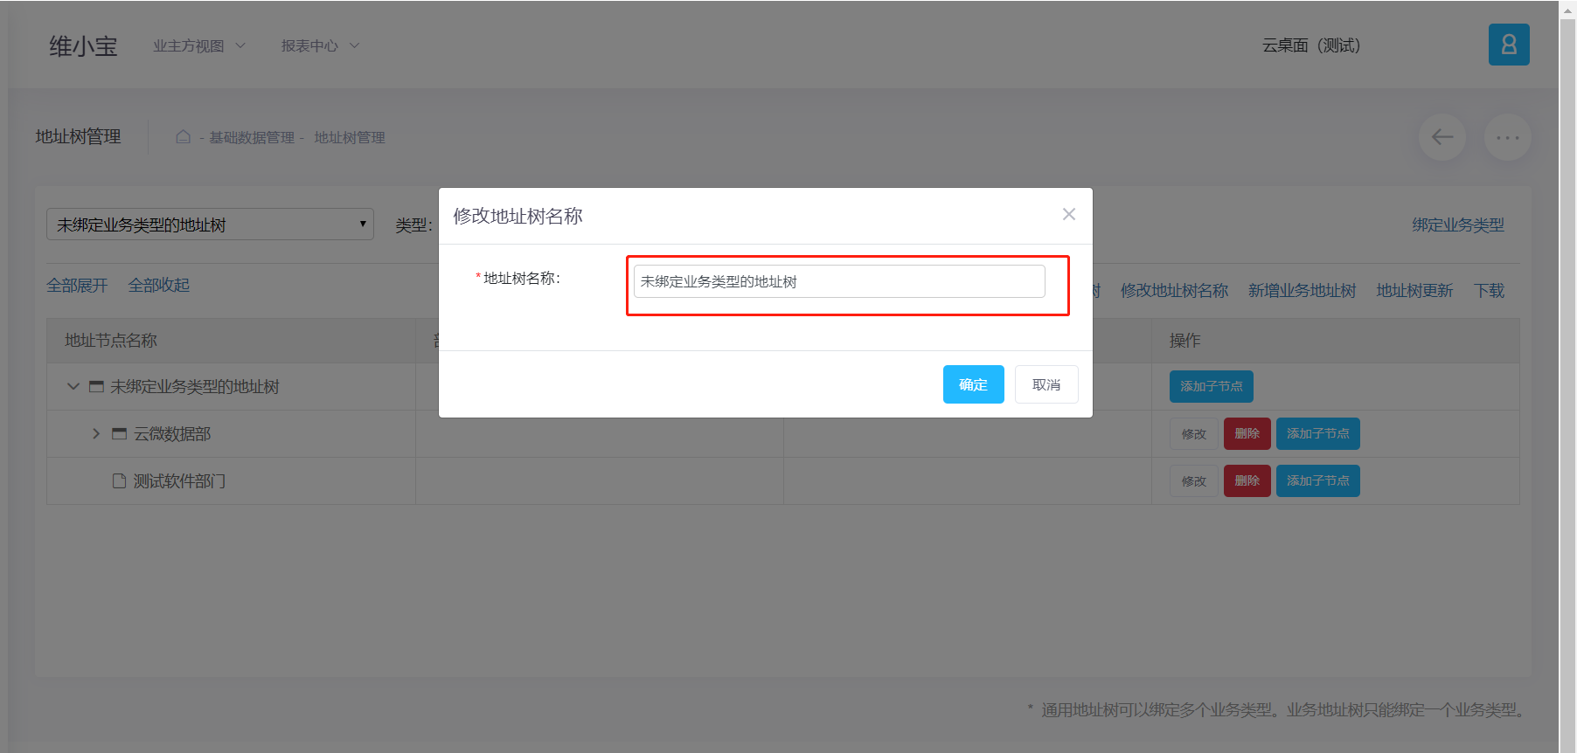Click the 取消 button in dialog
Viewport: 1577px width, 753px height.
pos(1046,384)
